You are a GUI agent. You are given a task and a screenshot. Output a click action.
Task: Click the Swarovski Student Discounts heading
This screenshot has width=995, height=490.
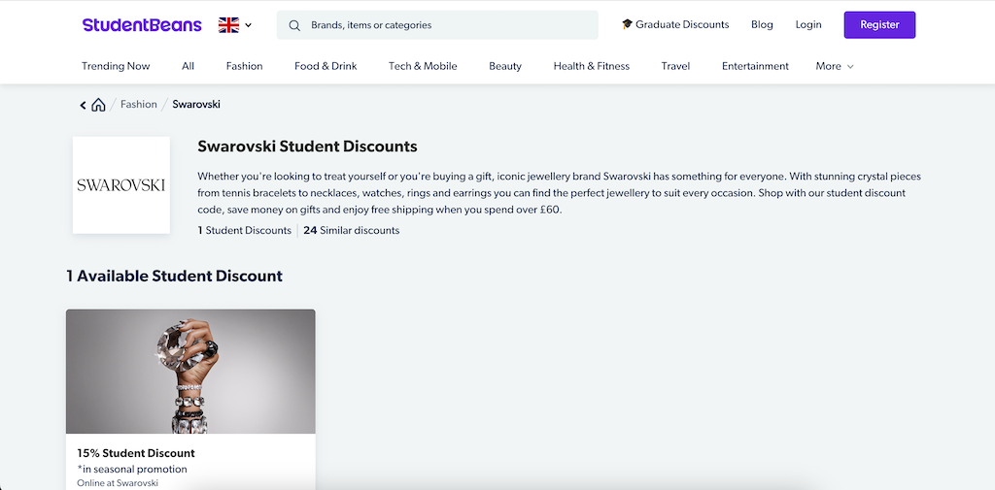coord(307,147)
